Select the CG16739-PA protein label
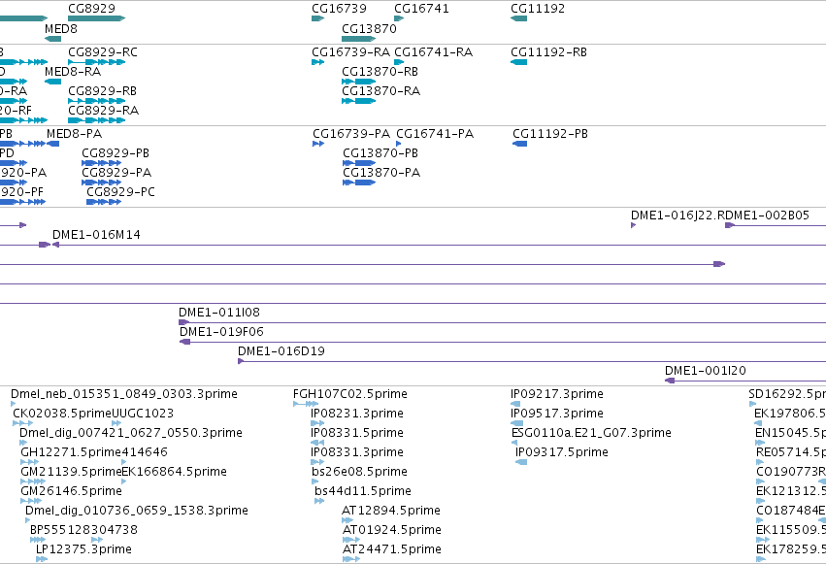Image resolution: width=826 pixels, height=564 pixels. pyautogui.click(x=351, y=134)
